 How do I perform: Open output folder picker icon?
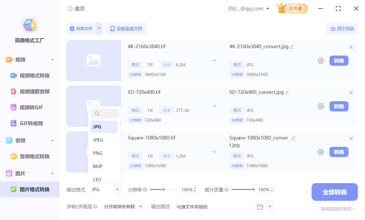click(x=260, y=207)
